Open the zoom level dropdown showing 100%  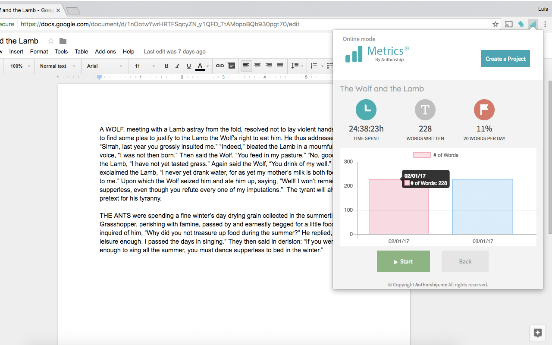[18, 66]
